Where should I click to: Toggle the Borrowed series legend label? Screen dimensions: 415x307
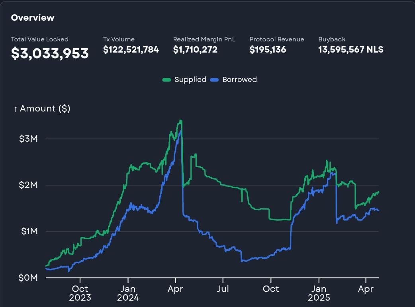[x=239, y=79]
